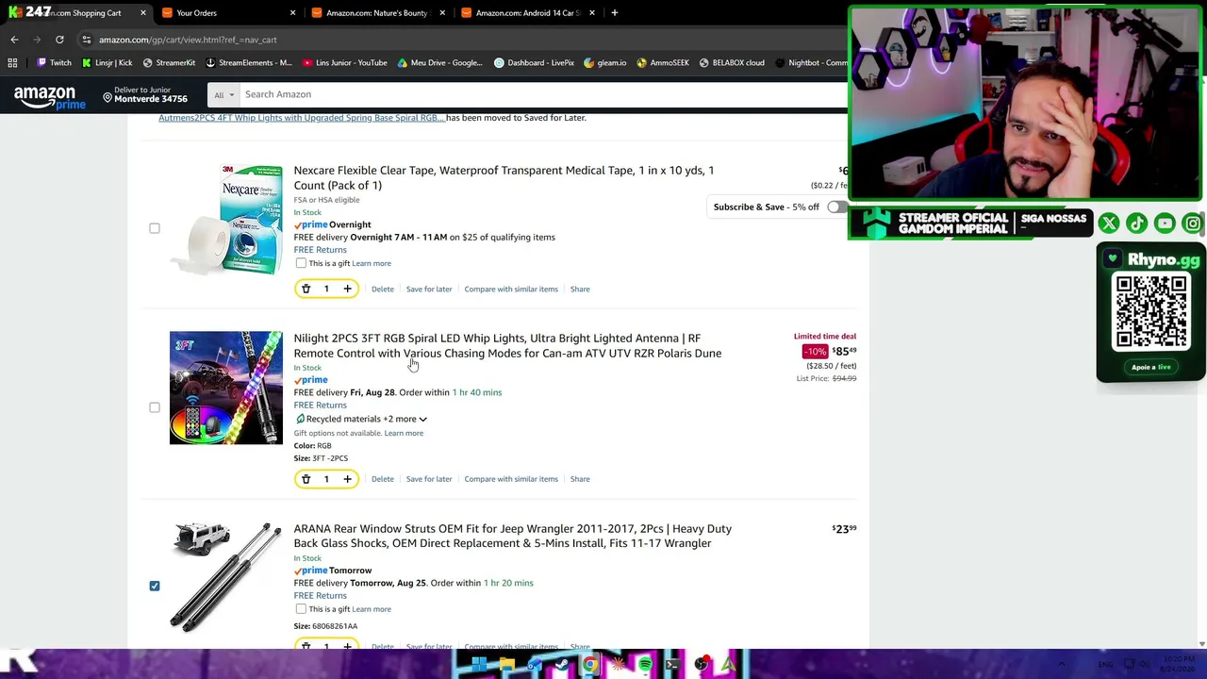
Task: Open the Chrome apps grid in bookmarks bar
Action: [12, 63]
